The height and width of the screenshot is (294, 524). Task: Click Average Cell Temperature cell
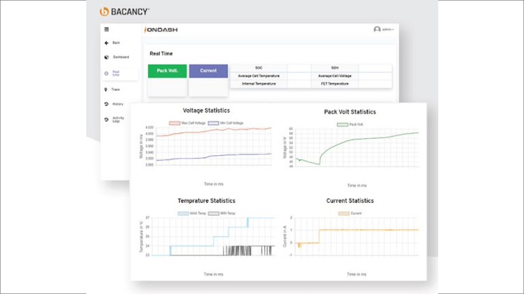(259, 76)
